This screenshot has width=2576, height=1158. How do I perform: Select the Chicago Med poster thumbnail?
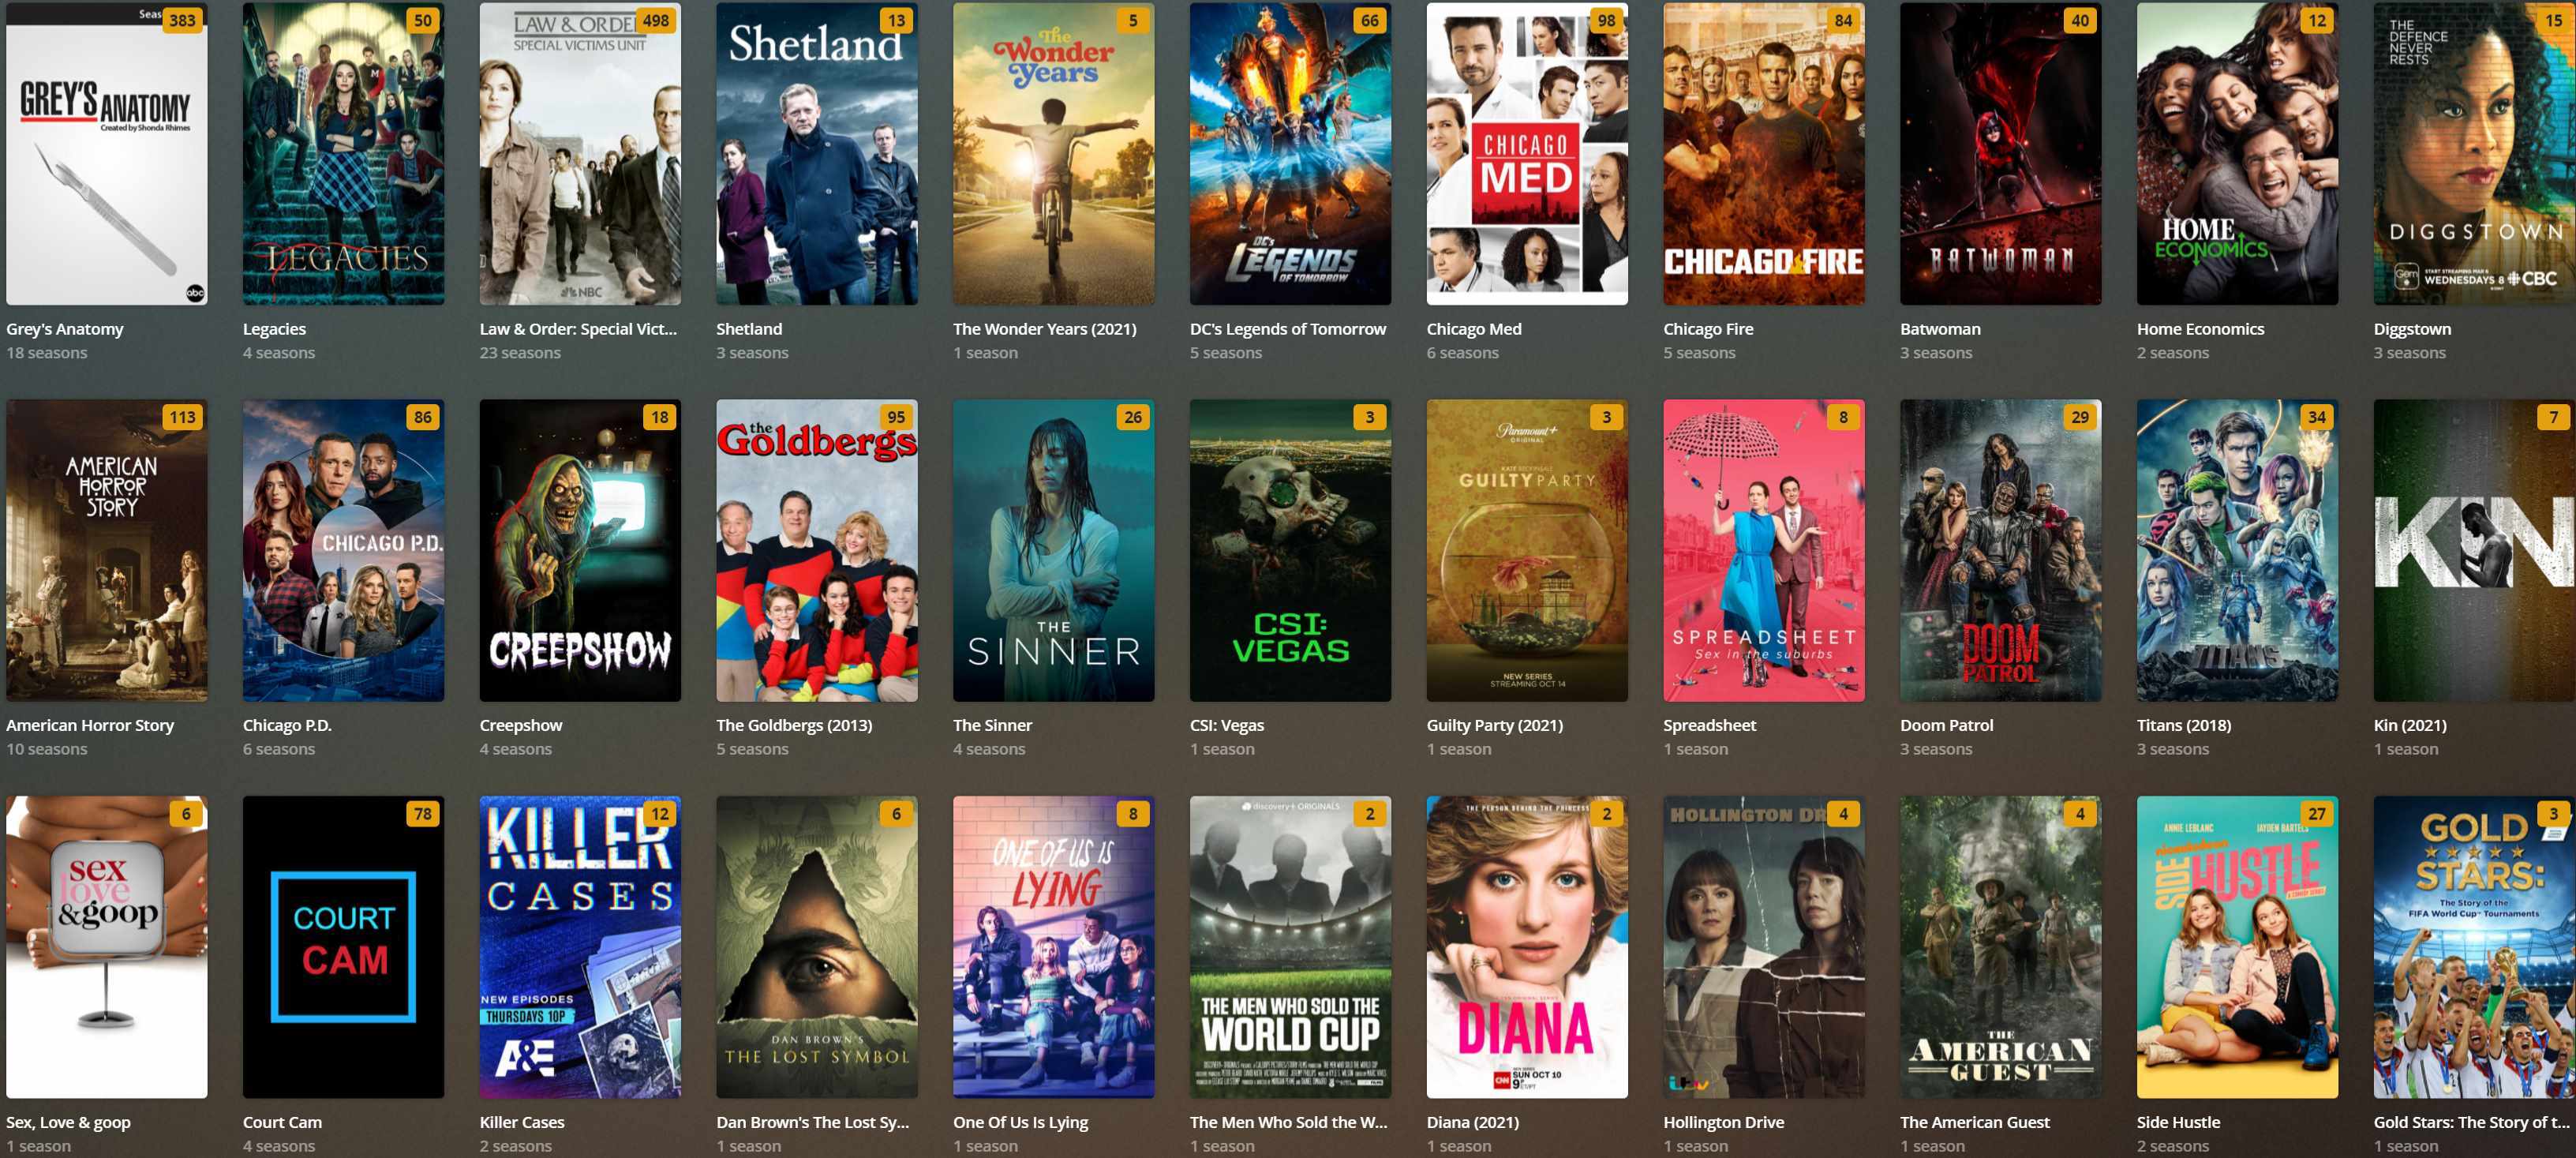[x=1527, y=153]
